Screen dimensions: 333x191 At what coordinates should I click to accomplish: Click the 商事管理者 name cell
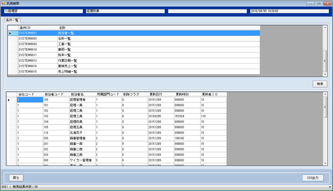[82, 139]
